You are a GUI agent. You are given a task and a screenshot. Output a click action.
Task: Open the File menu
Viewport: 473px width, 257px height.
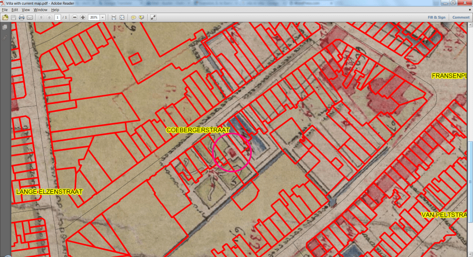(5, 10)
